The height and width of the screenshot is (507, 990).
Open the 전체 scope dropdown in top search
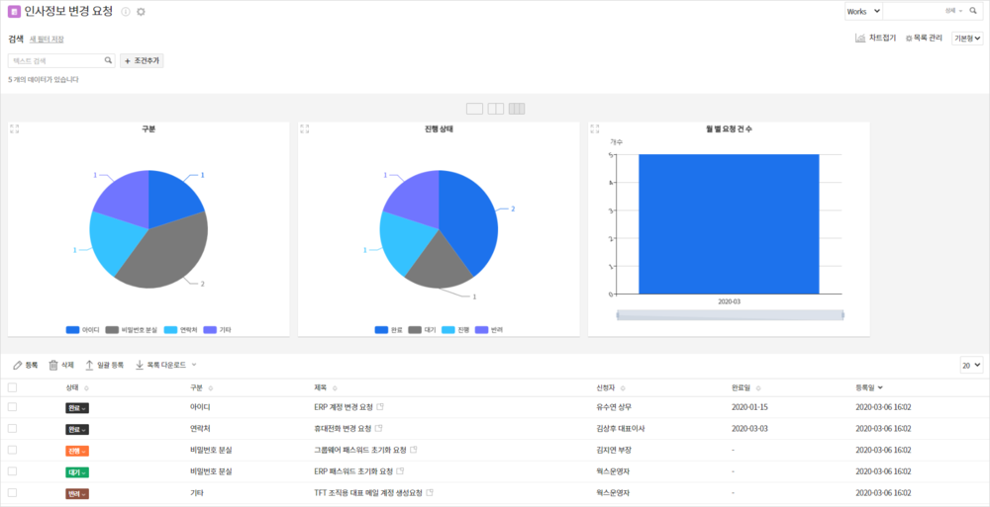[953, 11]
